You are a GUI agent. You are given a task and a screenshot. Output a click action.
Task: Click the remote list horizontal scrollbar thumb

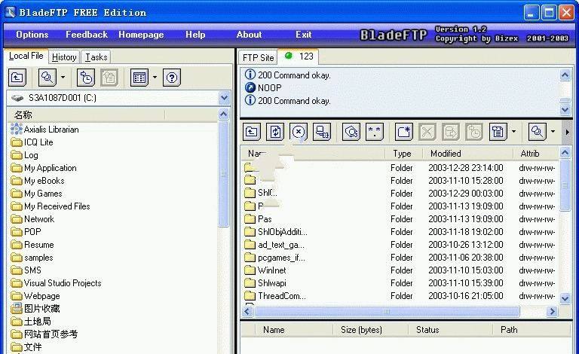[387, 312]
